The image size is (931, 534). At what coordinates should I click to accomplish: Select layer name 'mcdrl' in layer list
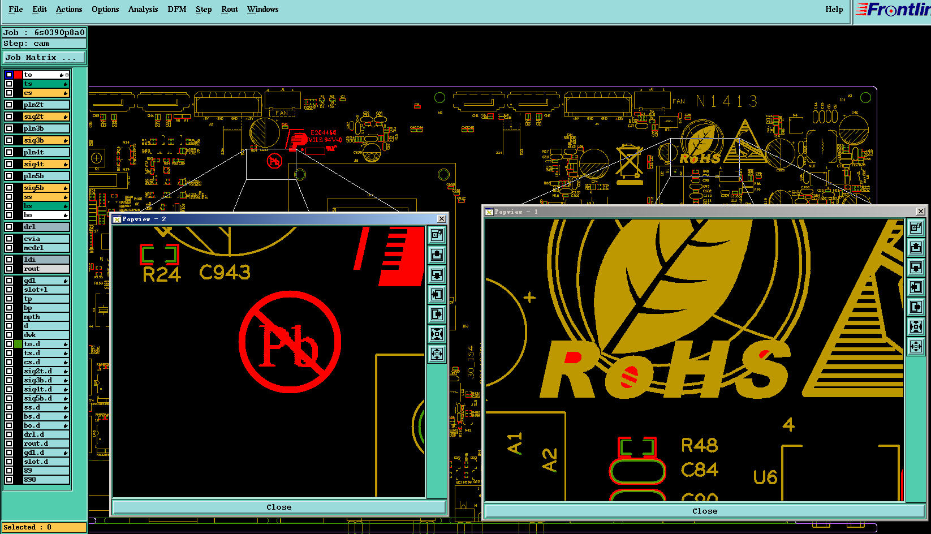[x=46, y=248]
